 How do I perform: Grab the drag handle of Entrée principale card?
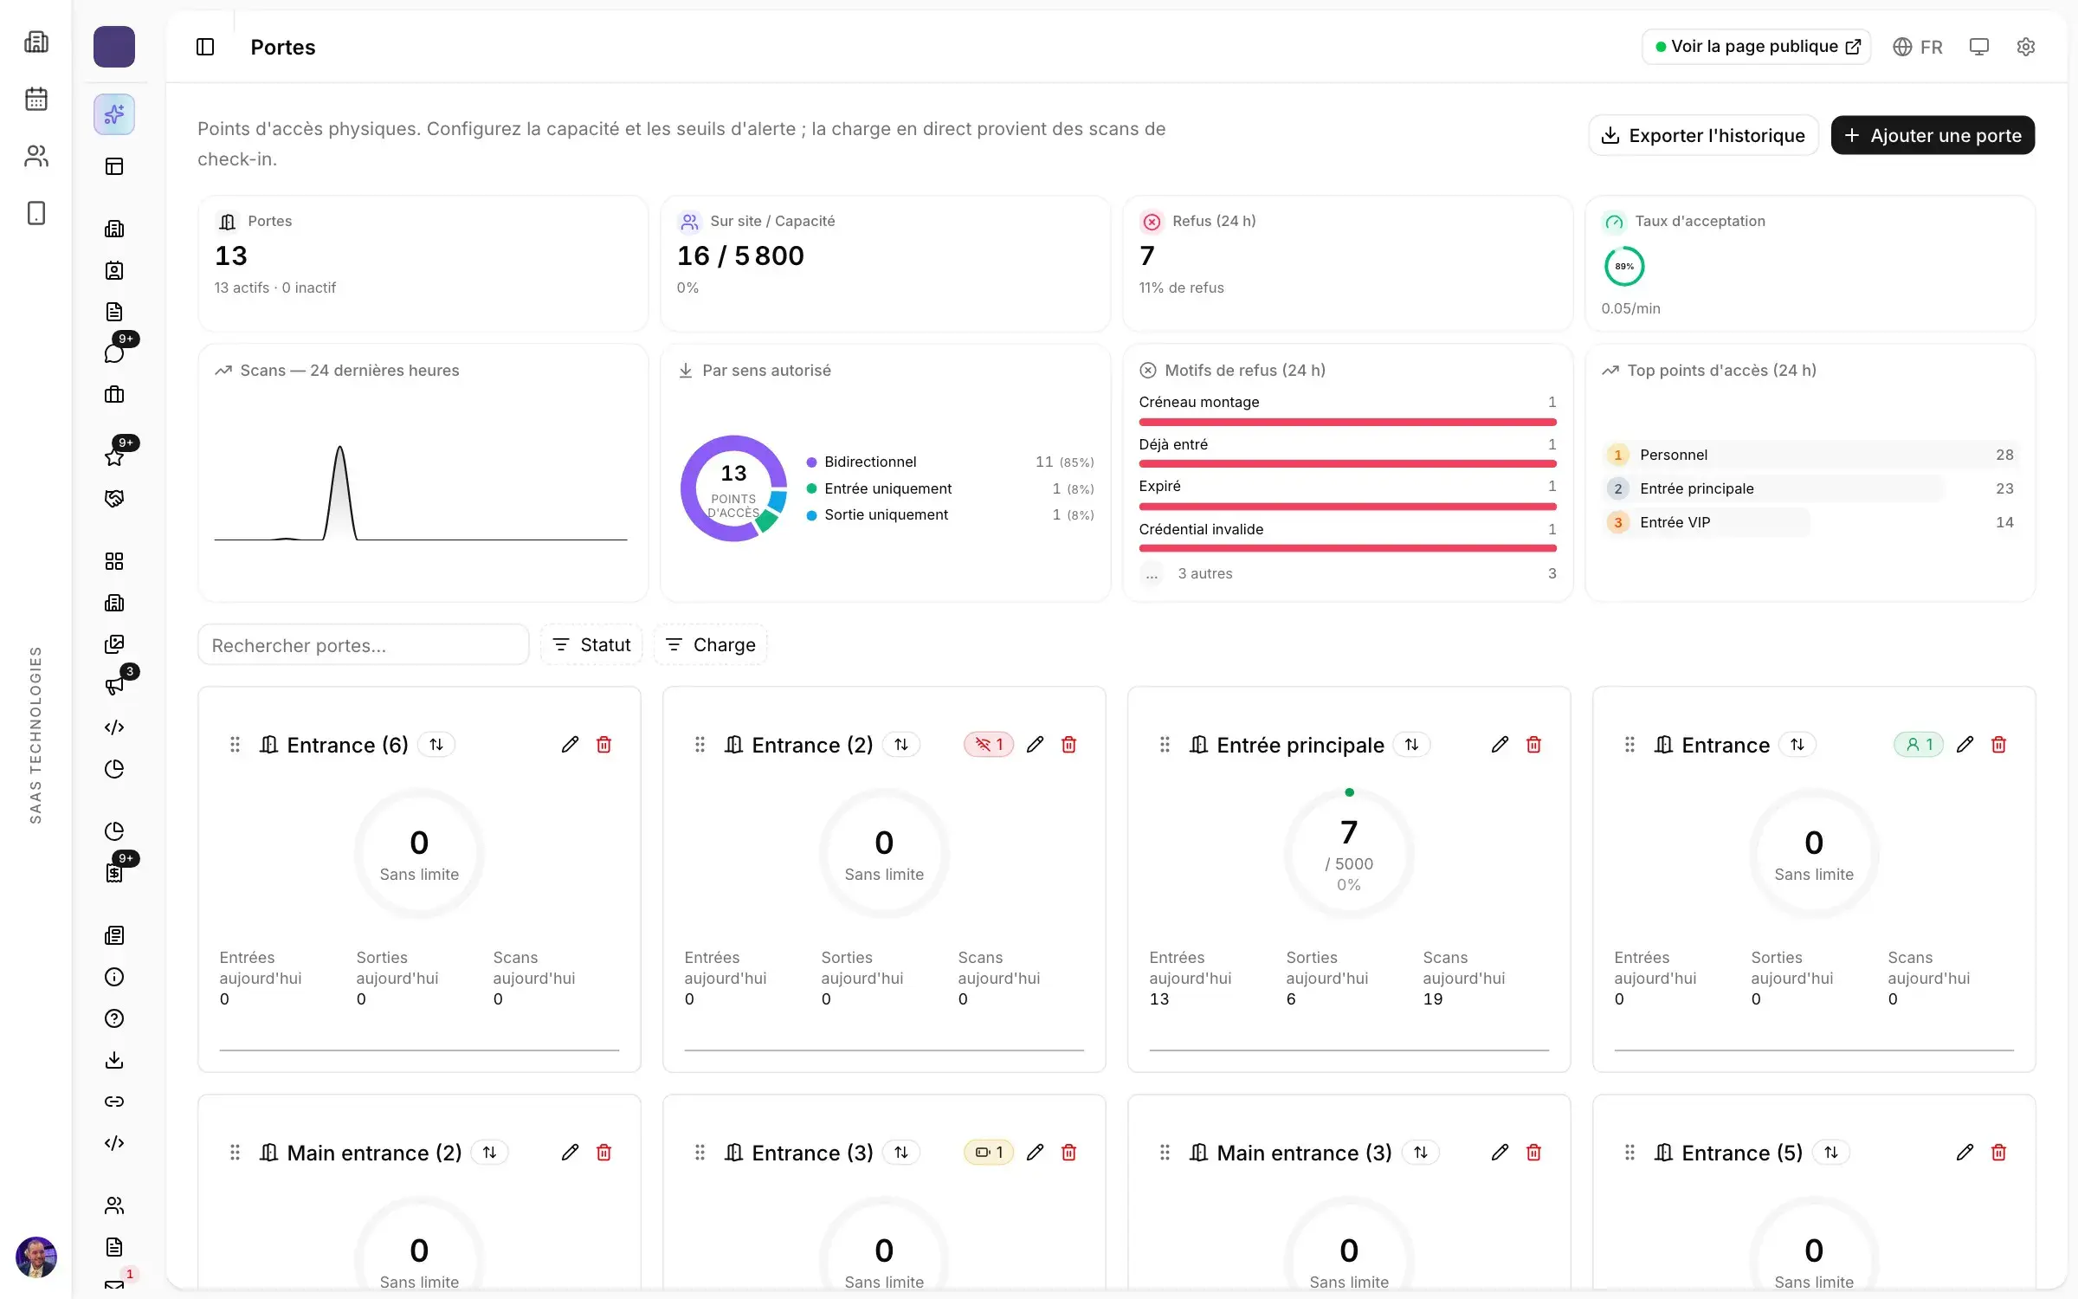pos(1165,745)
